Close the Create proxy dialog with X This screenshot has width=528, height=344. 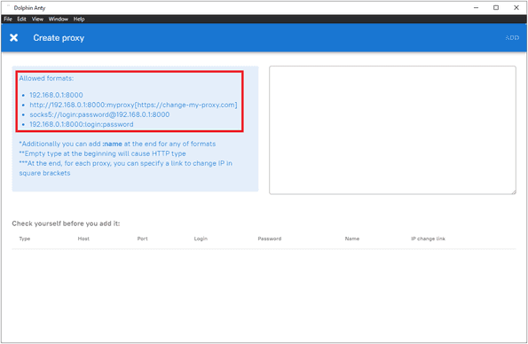14,38
